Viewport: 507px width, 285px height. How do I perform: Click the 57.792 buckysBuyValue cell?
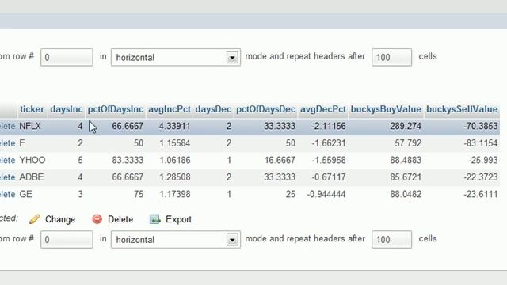pos(408,143)
